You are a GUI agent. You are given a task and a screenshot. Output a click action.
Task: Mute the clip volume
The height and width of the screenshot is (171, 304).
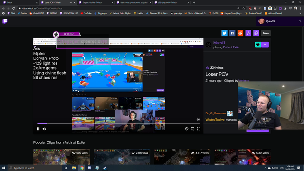coord(44,129)
